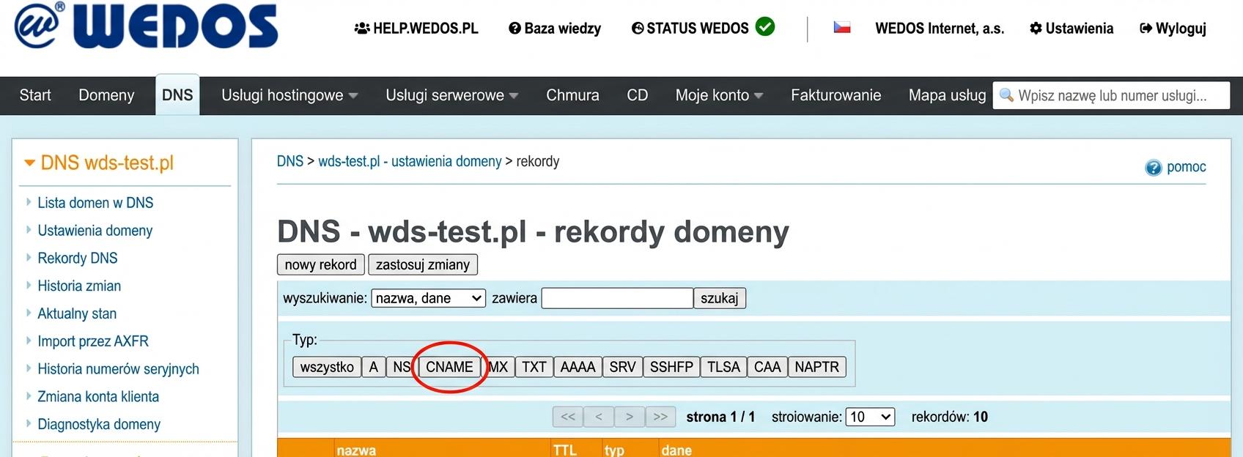Click the green status checkmark icon

pyautogui.click(x=765, y=27)
